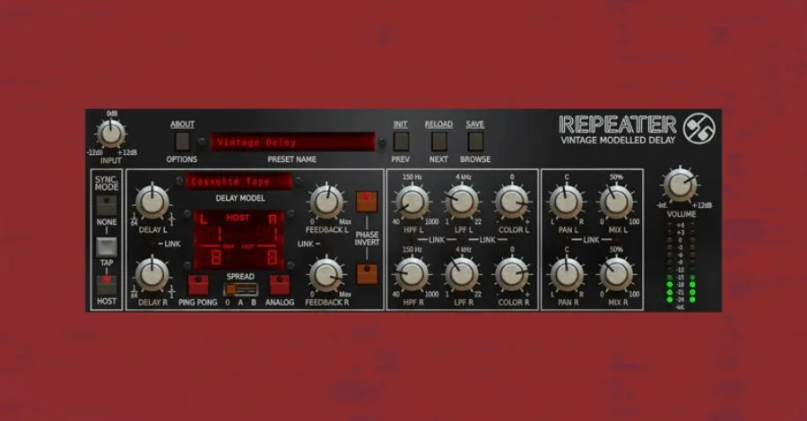Viewport: 807px width, 421px height.
Task: Click the VINTAGE MODELLED DELAY subtitle
Action: [618, 141]
